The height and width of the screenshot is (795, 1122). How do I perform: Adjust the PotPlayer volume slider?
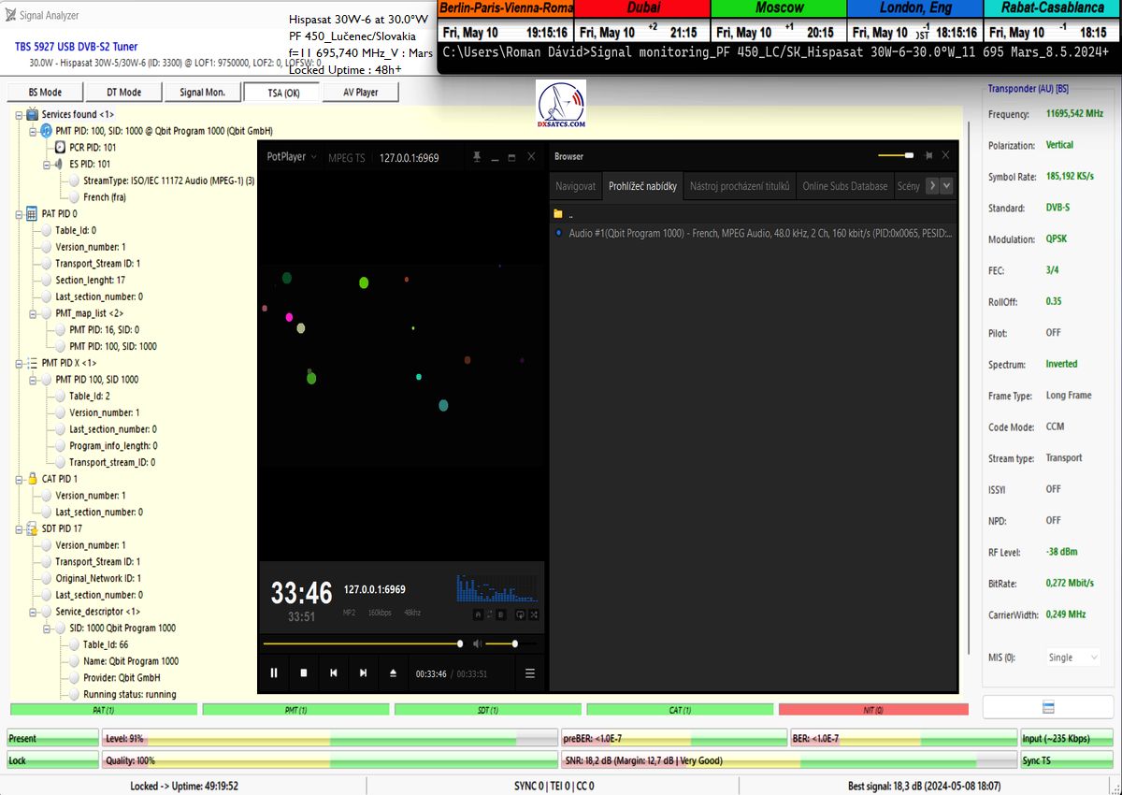click(x=514, y=643)
